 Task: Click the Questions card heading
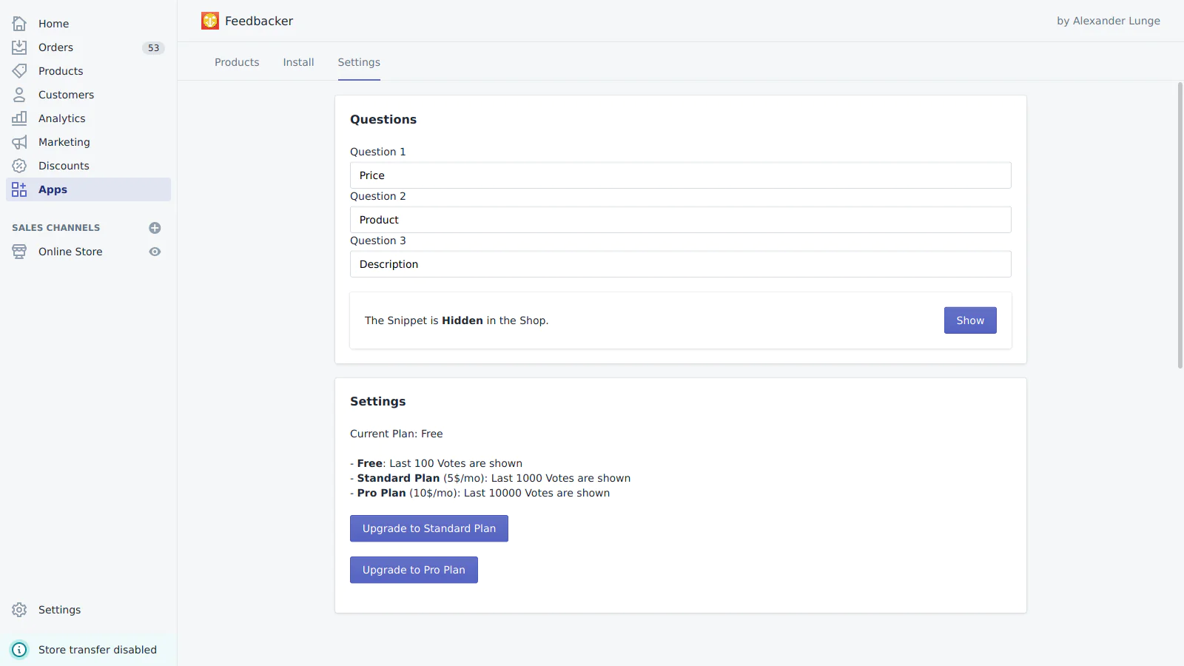point(383,120)
